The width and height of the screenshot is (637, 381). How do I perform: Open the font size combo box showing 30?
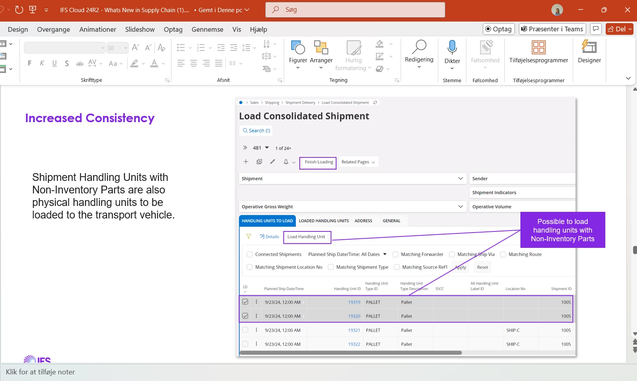[x=117, y=48]
